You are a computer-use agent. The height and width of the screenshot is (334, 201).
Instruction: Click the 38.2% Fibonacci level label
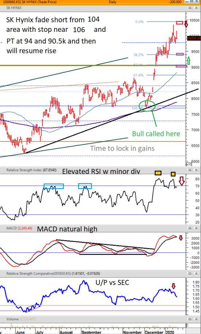click(139, 55)
